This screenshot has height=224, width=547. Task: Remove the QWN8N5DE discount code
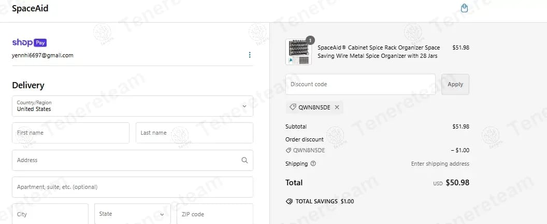point(337,107)
